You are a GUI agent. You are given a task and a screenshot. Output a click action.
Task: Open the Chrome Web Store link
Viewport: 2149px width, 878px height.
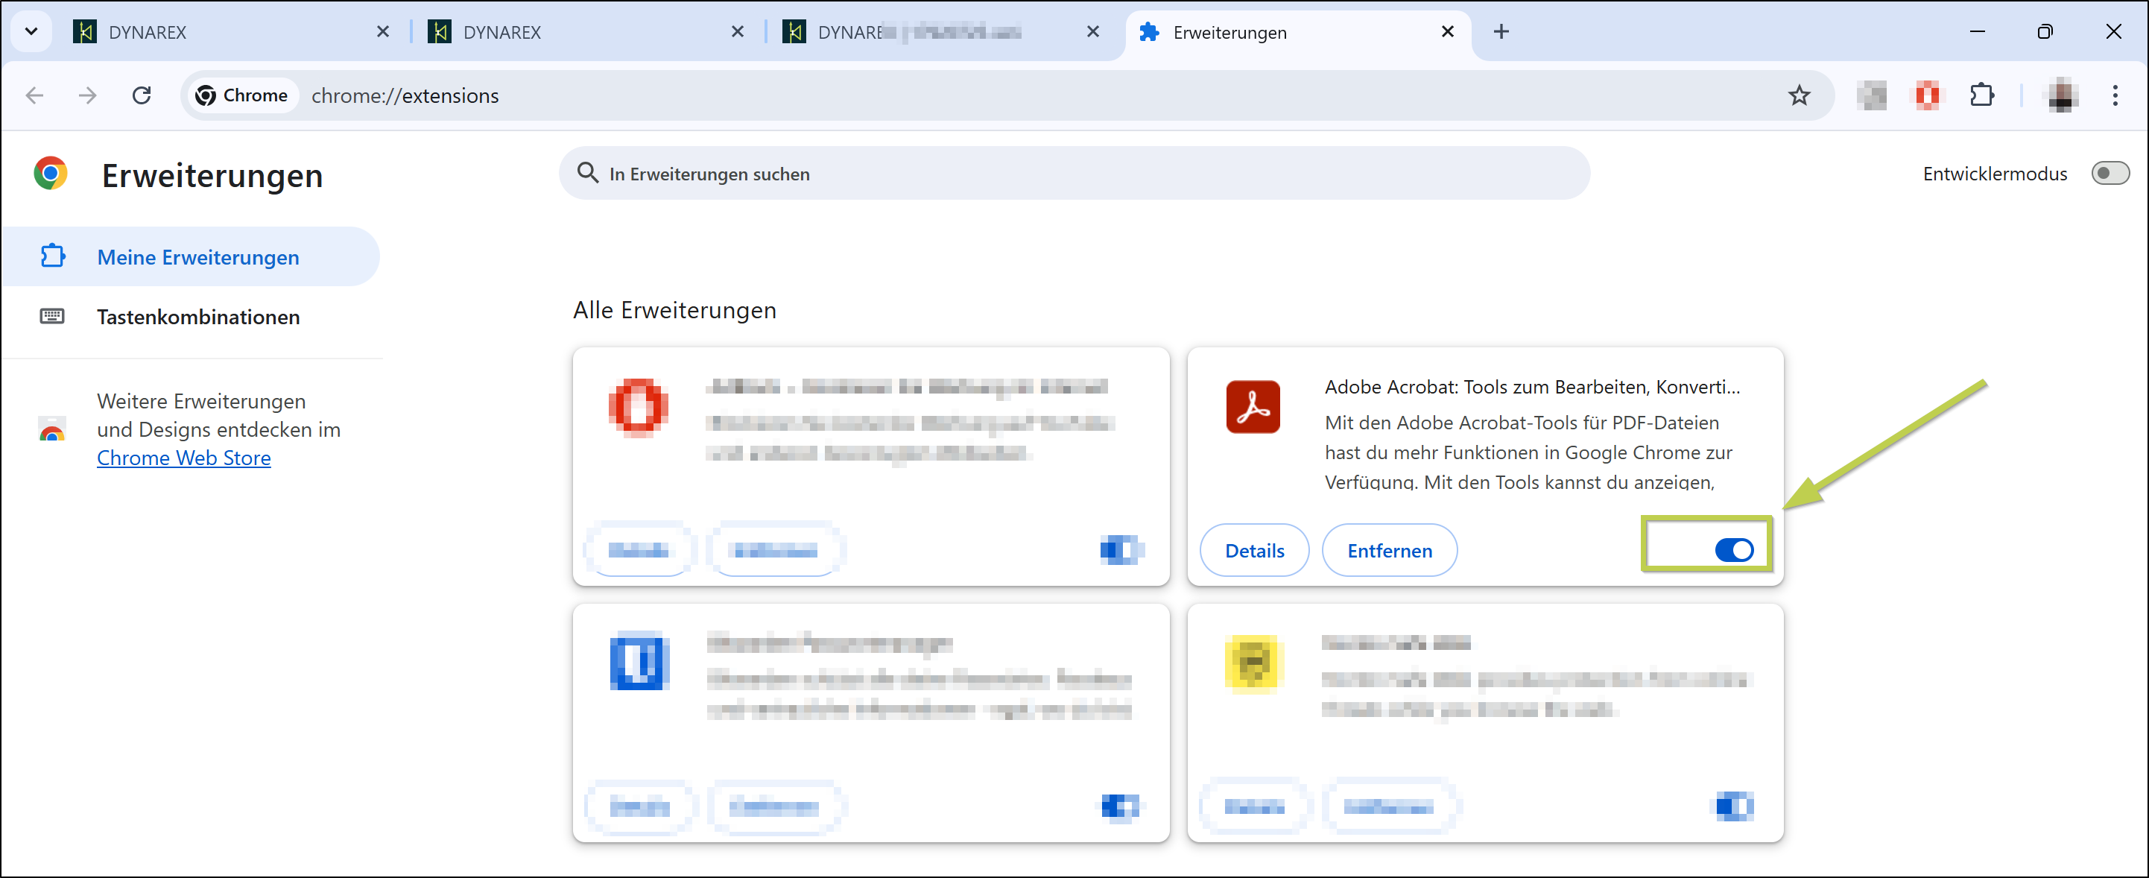(x=183, y=458)
